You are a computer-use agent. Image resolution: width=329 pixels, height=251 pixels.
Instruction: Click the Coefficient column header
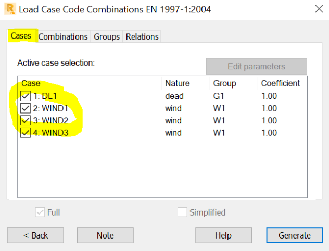pos(281,83)
